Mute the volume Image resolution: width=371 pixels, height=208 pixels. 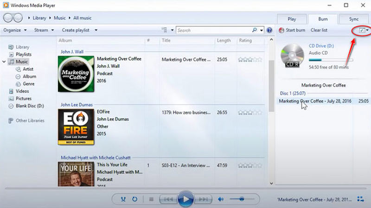click(221, 199)
